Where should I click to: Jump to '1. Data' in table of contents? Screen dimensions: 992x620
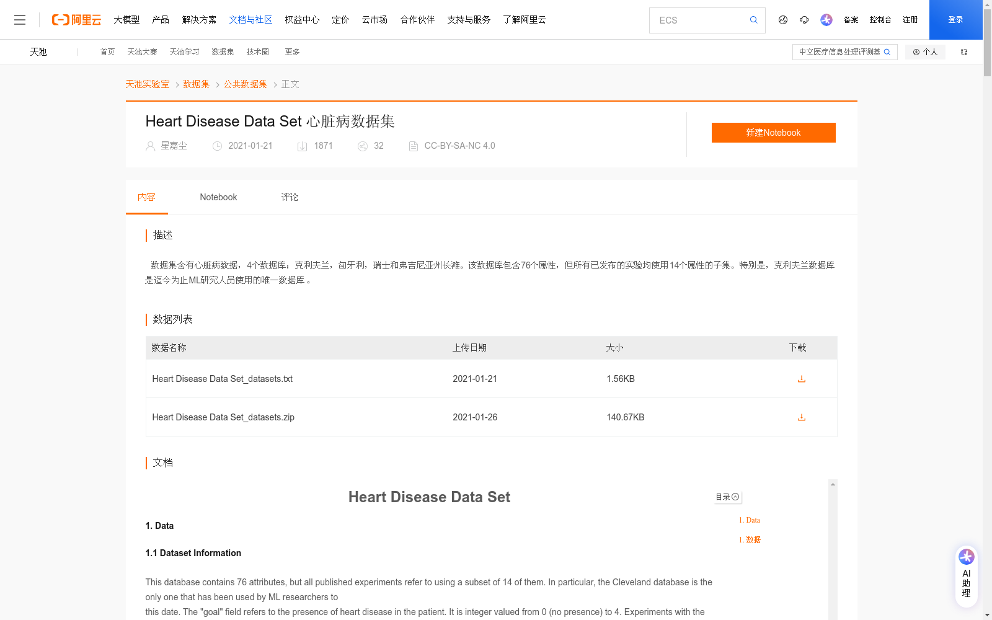coord(750,520)
